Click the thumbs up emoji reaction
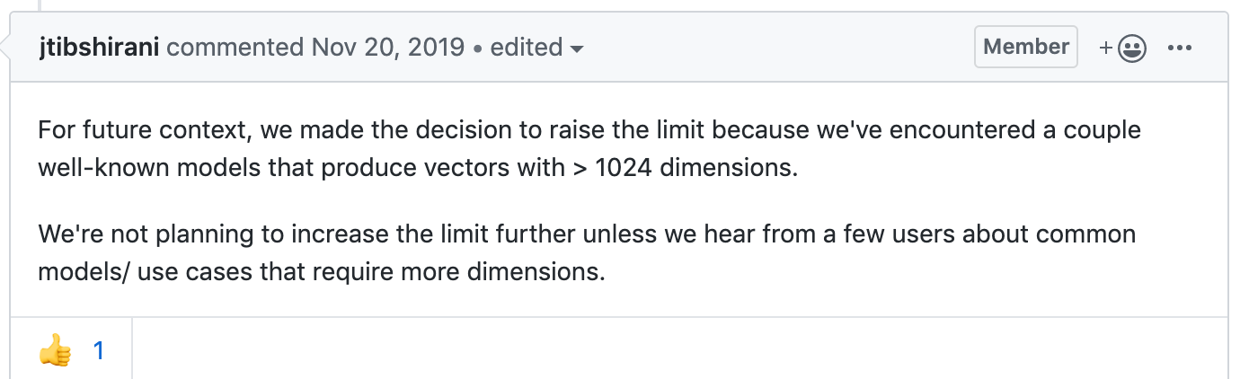This screenshot has height=379, width=1249. (54, 349)
